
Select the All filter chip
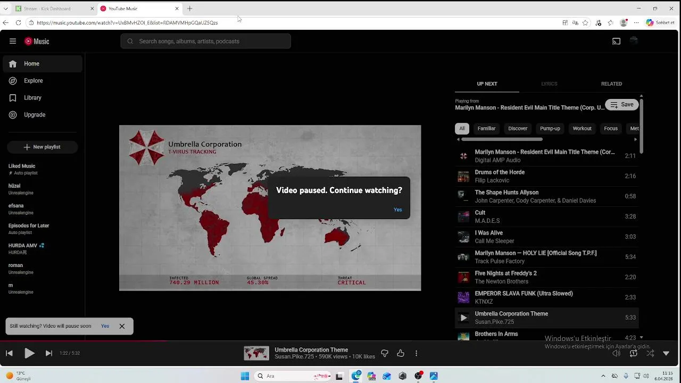[462, 129]
